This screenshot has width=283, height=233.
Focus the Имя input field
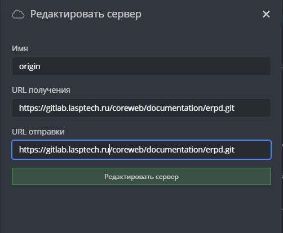(141, 66)
